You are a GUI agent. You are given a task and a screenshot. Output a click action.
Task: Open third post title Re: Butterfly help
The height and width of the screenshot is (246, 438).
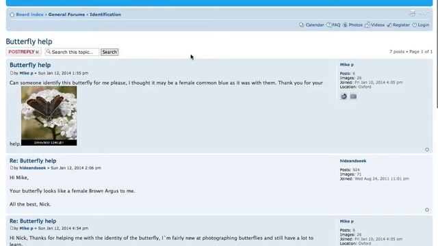[x=33, y=221]
